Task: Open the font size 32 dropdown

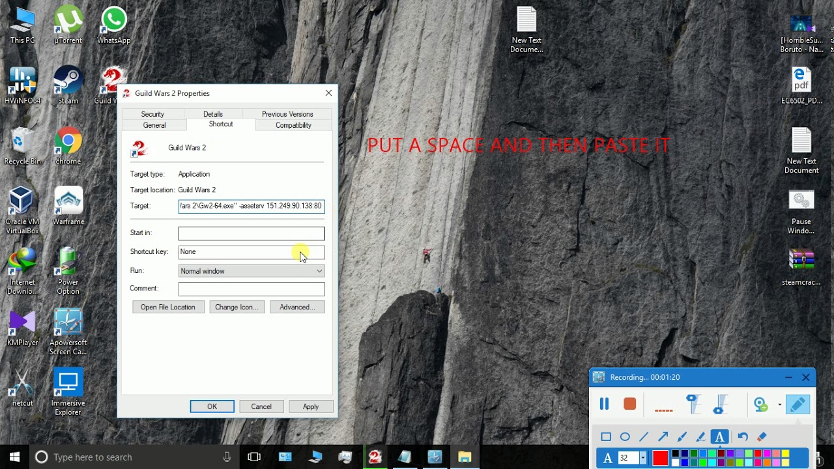Action: tap(642, 458)
